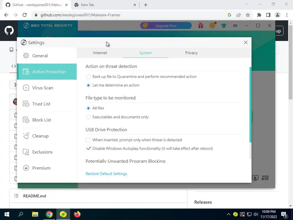Close the GitHub browser tab
The height and width of the screenshot is (220, 293).
click(x=66, y=5)
